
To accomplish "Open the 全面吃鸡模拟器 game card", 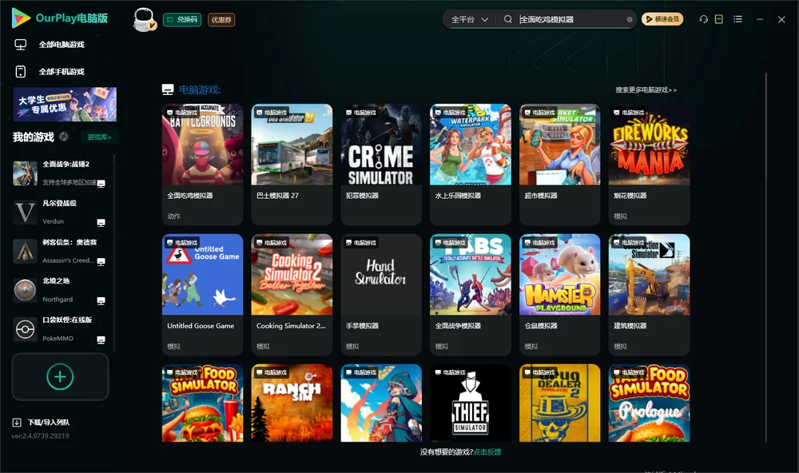I will [x=202, y=164].
